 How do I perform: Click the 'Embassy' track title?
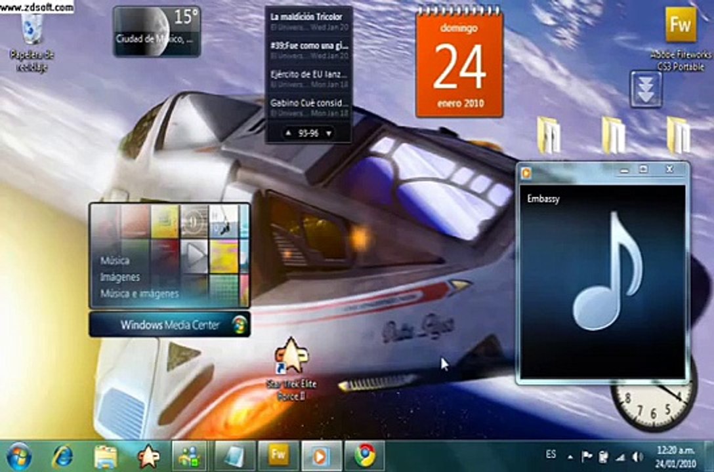tap(543, 199)
